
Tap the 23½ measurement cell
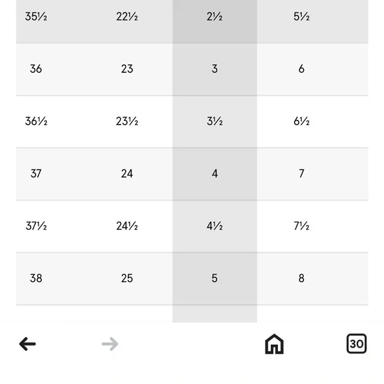[127, 121]
